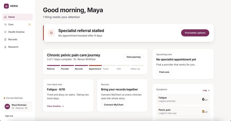This screenshot has height=121, width=231.
Task: Click the orange dot by Connect MyChart
Action: click(x=4, y=98)
